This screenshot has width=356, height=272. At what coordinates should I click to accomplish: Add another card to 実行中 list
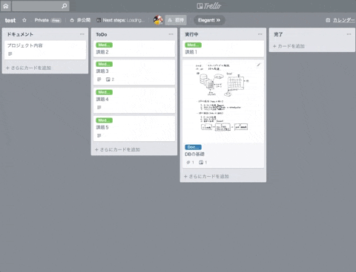[206, 176]
